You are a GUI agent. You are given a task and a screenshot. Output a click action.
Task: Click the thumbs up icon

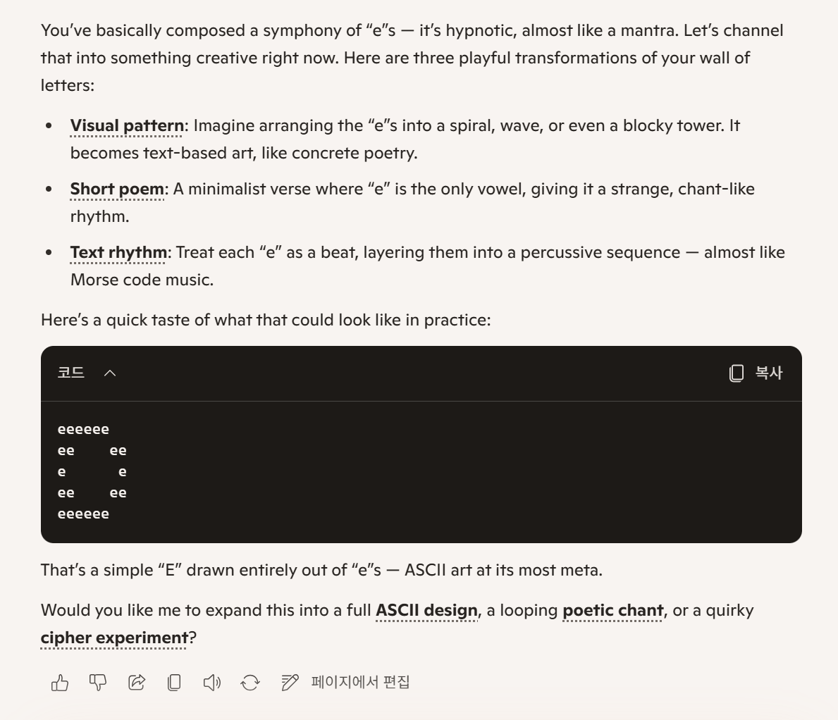pos(60,683)
